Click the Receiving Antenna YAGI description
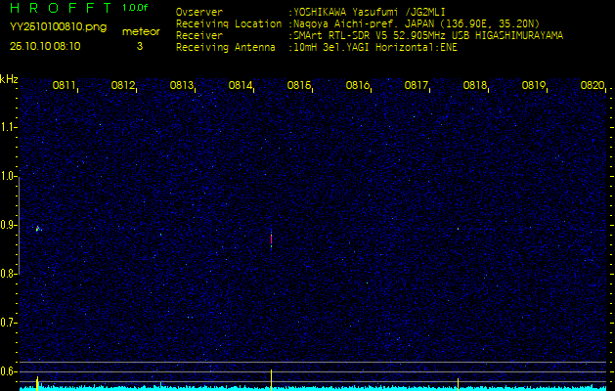 [368, 46]
